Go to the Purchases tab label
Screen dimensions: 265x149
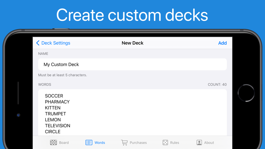(x=138, y=143)
